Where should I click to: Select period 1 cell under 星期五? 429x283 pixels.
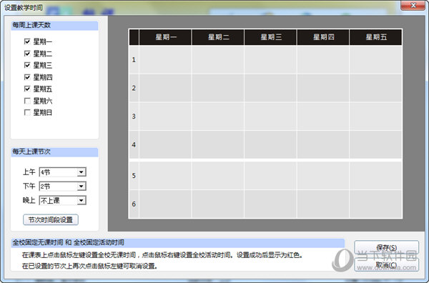point(375,59)
